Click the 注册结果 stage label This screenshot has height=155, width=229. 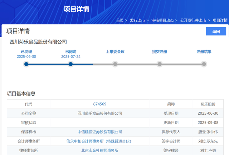tap(204, 52)
